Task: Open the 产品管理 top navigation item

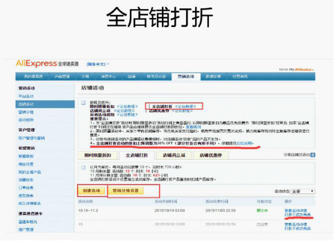Action: [x=62, y=76]
